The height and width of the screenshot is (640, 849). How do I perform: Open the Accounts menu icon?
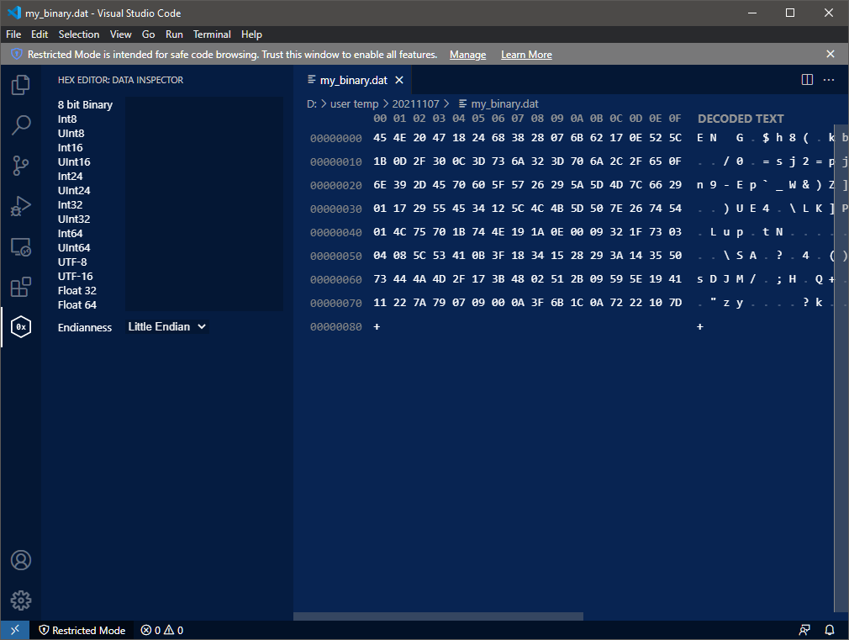[20, 560]
